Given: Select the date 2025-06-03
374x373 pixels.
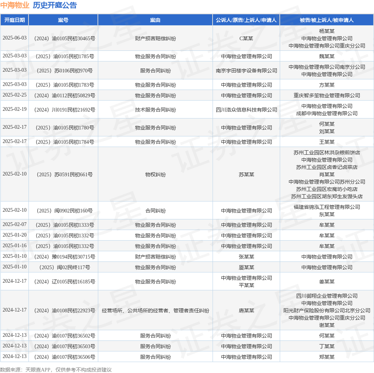Looking at the screenshot, I should (15, 38).
